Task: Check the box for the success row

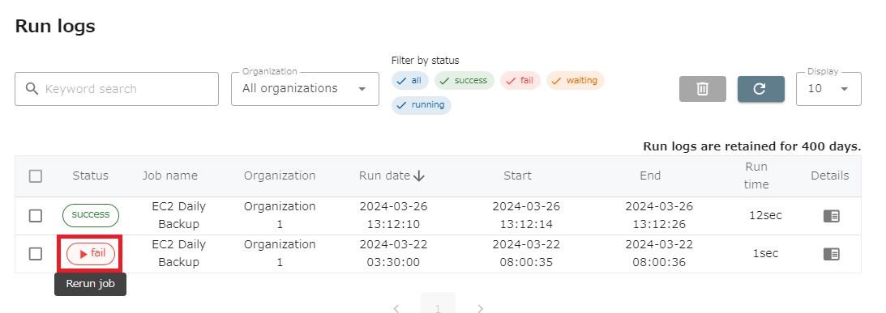Action: (x=36, y=215)
